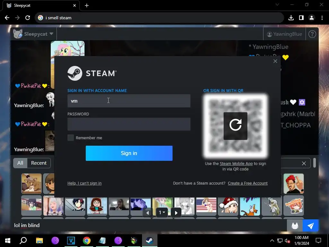The height and width of the screenshot is (247, 329).
Task: Select the Santa hat girl emote
Action: coord(228,206)
